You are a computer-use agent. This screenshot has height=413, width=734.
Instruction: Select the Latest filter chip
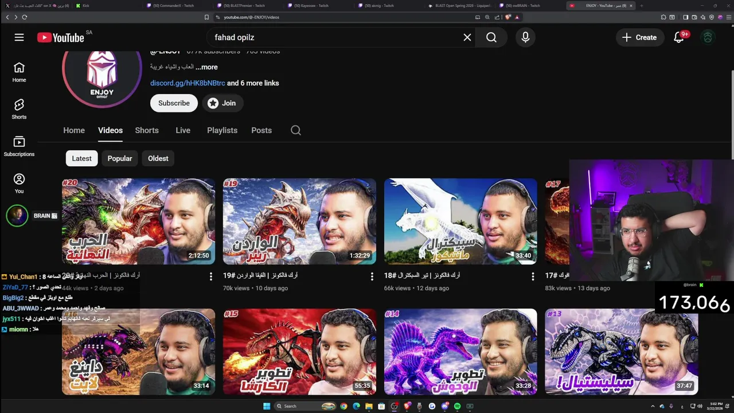point(81,158)
